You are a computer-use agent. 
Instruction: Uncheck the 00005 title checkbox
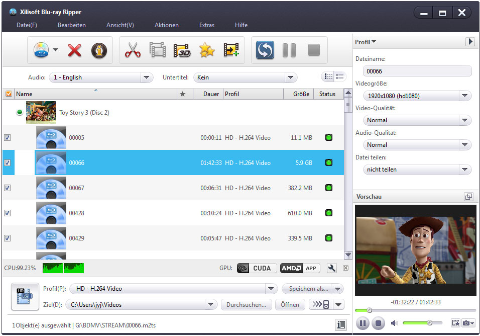(x=8, y=138)
